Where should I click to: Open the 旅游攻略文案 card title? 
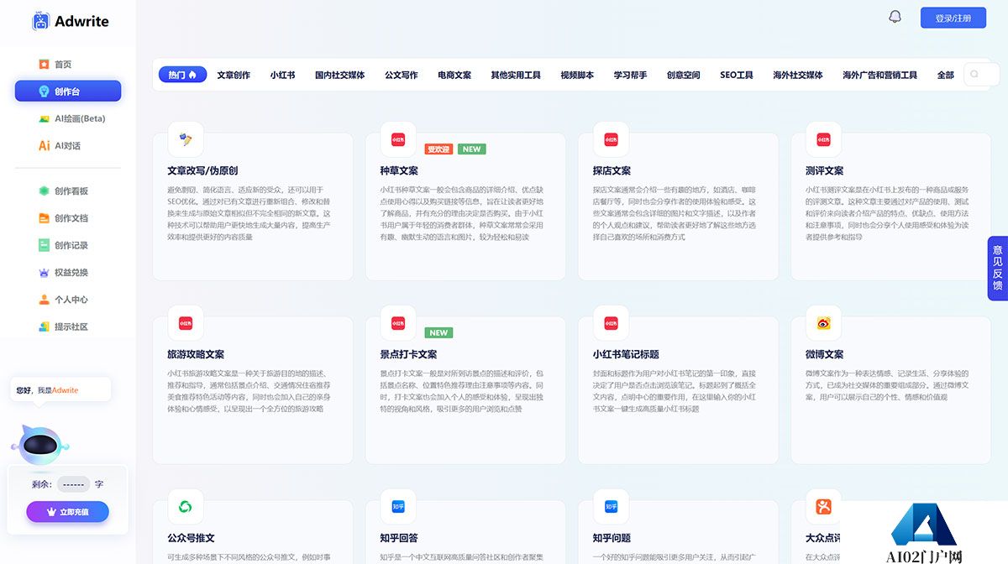[x=196, y=354]
